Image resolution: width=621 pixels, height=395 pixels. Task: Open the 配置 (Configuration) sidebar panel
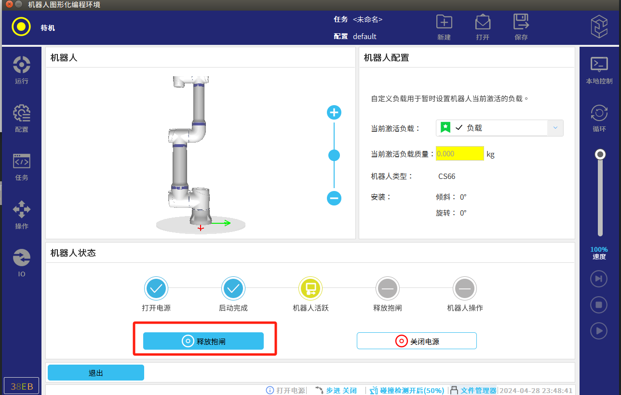point(22,118)
